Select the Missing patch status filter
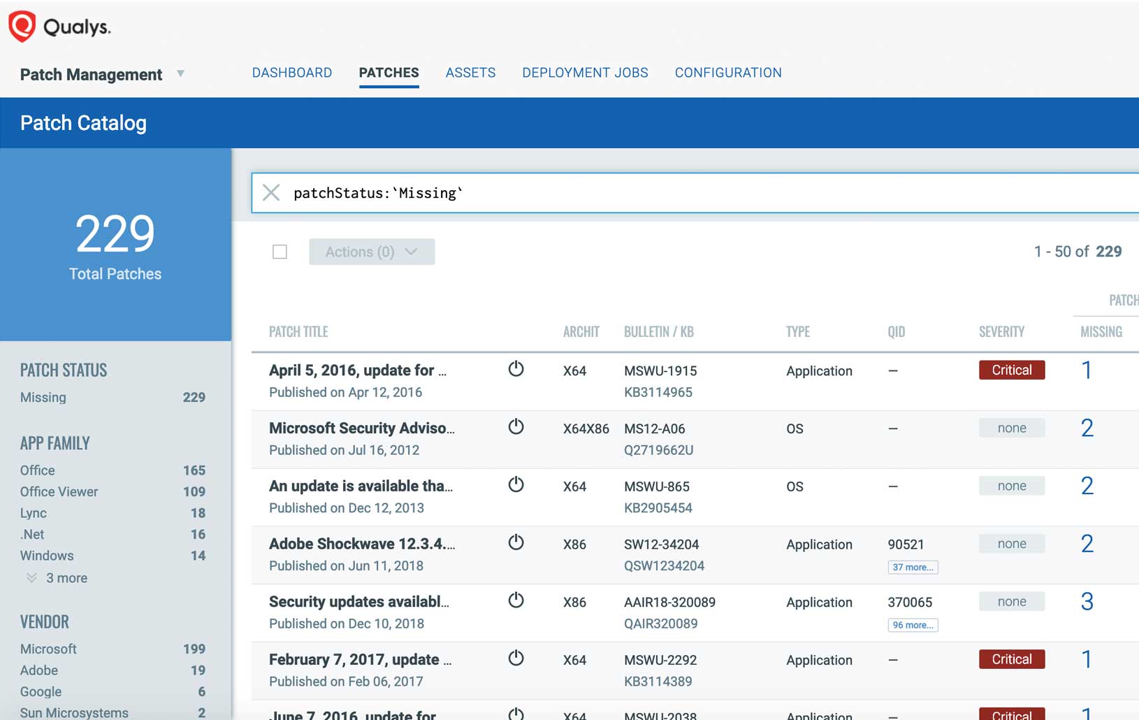 [x=43, y=397]
